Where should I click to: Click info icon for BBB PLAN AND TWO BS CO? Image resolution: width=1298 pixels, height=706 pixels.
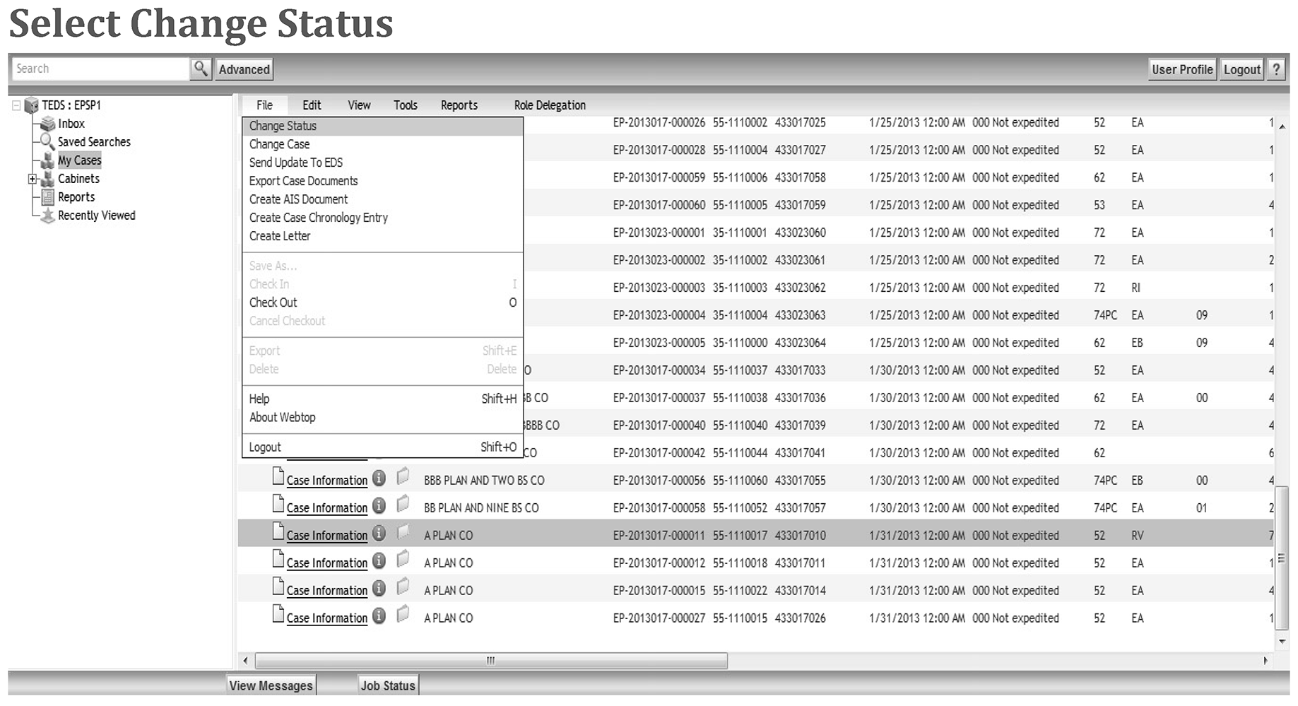pos(379,479)
